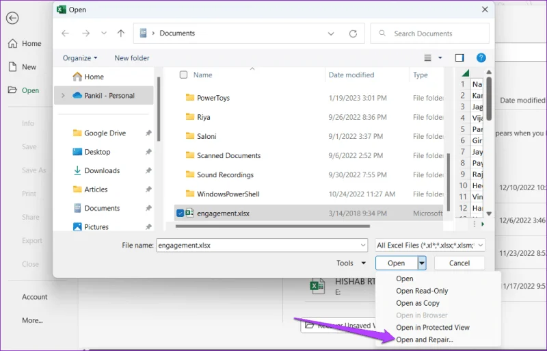547x351 pixels.
Task: Go forward in Open dialog navigation
Action: (86, 33)
